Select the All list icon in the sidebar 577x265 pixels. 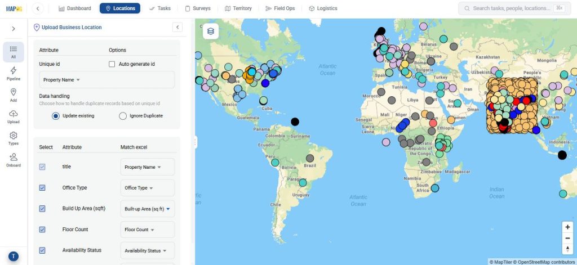pyautogui.click(x=14, y=52)
